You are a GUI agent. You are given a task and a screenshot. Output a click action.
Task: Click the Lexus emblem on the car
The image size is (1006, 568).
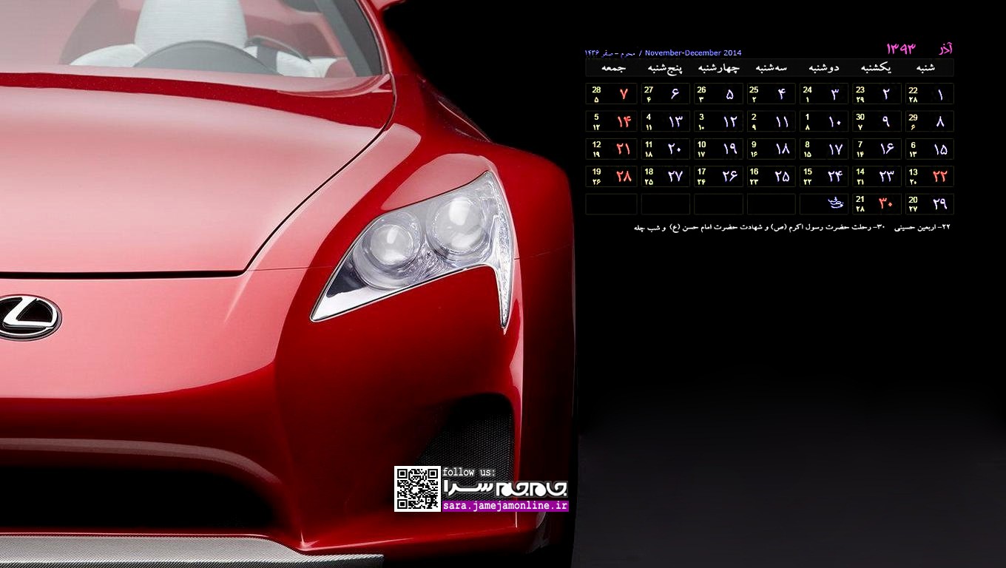[28, 317]
